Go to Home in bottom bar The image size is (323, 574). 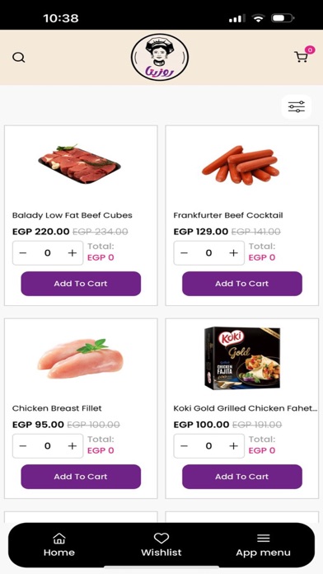pyautogui.click(x=59, y=545)
